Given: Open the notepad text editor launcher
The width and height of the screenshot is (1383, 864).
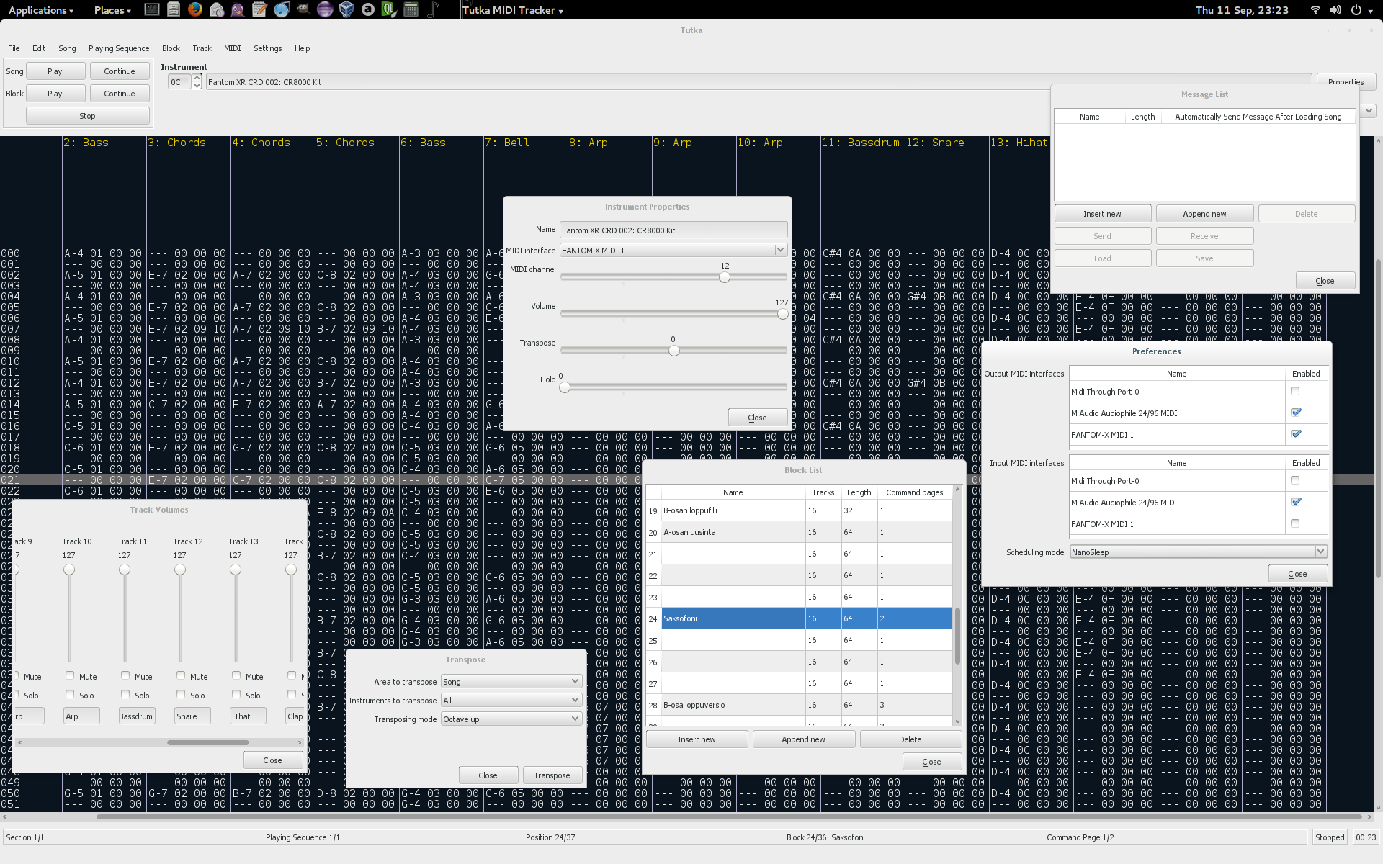Looking at the screenshot, I should (260, 10).
